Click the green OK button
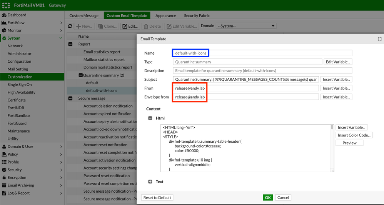Viewport: 384px width, 205px height. click(x=268, y=197)
